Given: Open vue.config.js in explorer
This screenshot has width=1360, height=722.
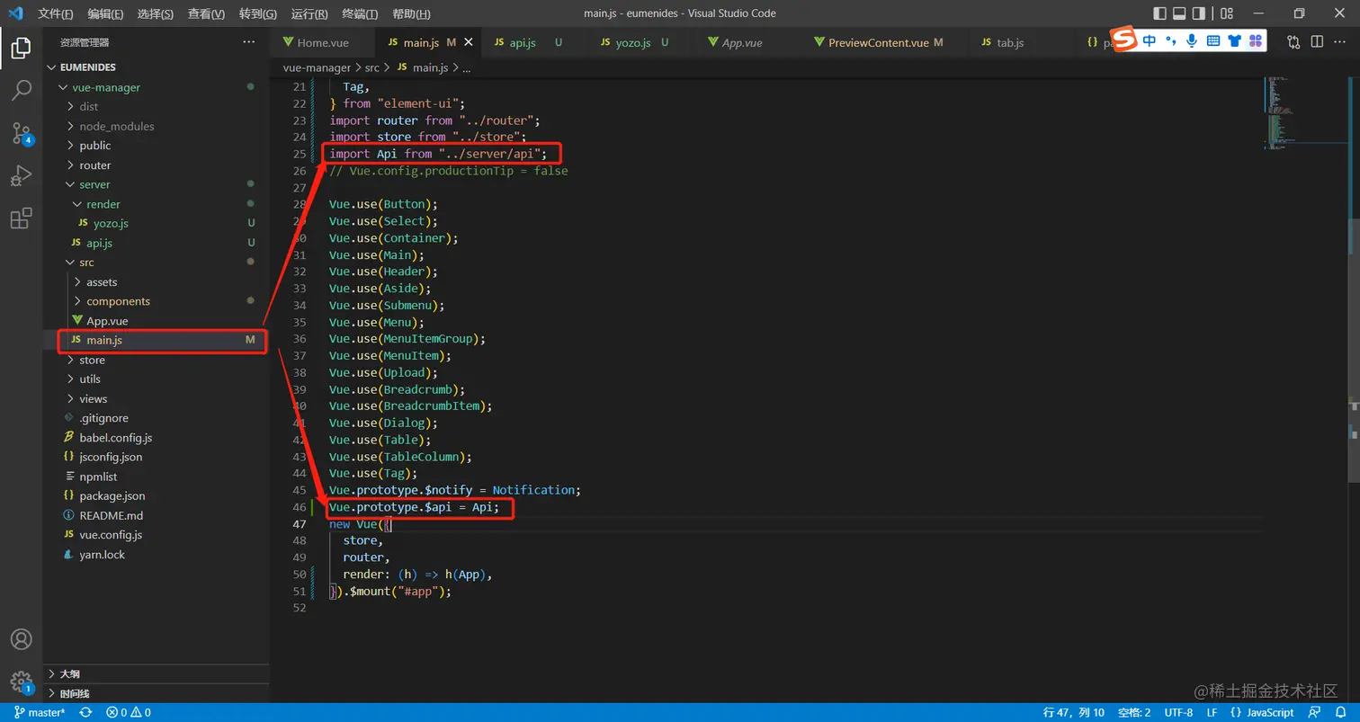Looking at the screenshot, I should click(157, 534).
